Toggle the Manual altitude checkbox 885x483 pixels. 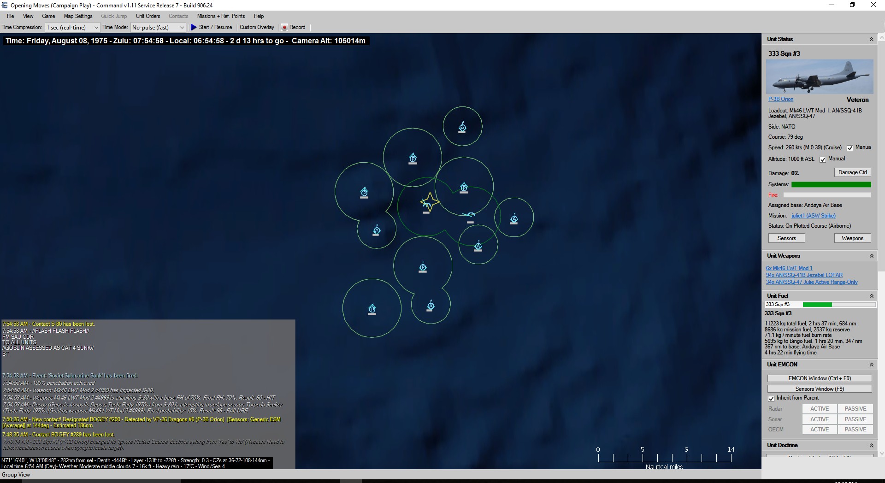click(x=823, y=159)
